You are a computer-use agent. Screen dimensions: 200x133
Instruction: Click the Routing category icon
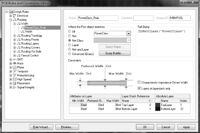tap(15, 20)
